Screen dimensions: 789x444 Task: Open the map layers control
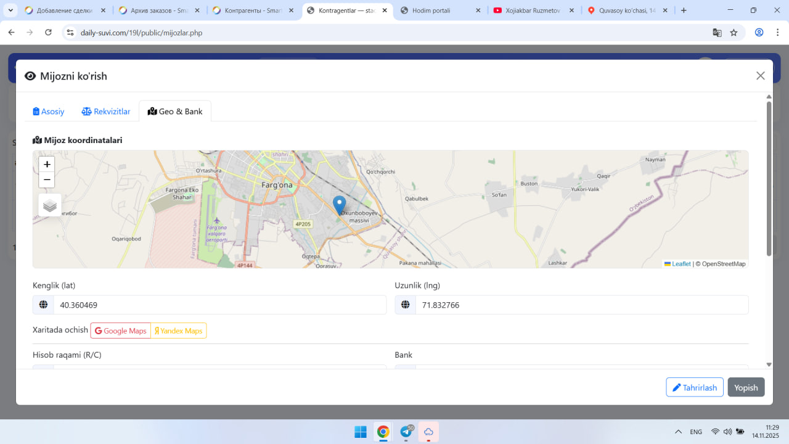coord(50,205)
